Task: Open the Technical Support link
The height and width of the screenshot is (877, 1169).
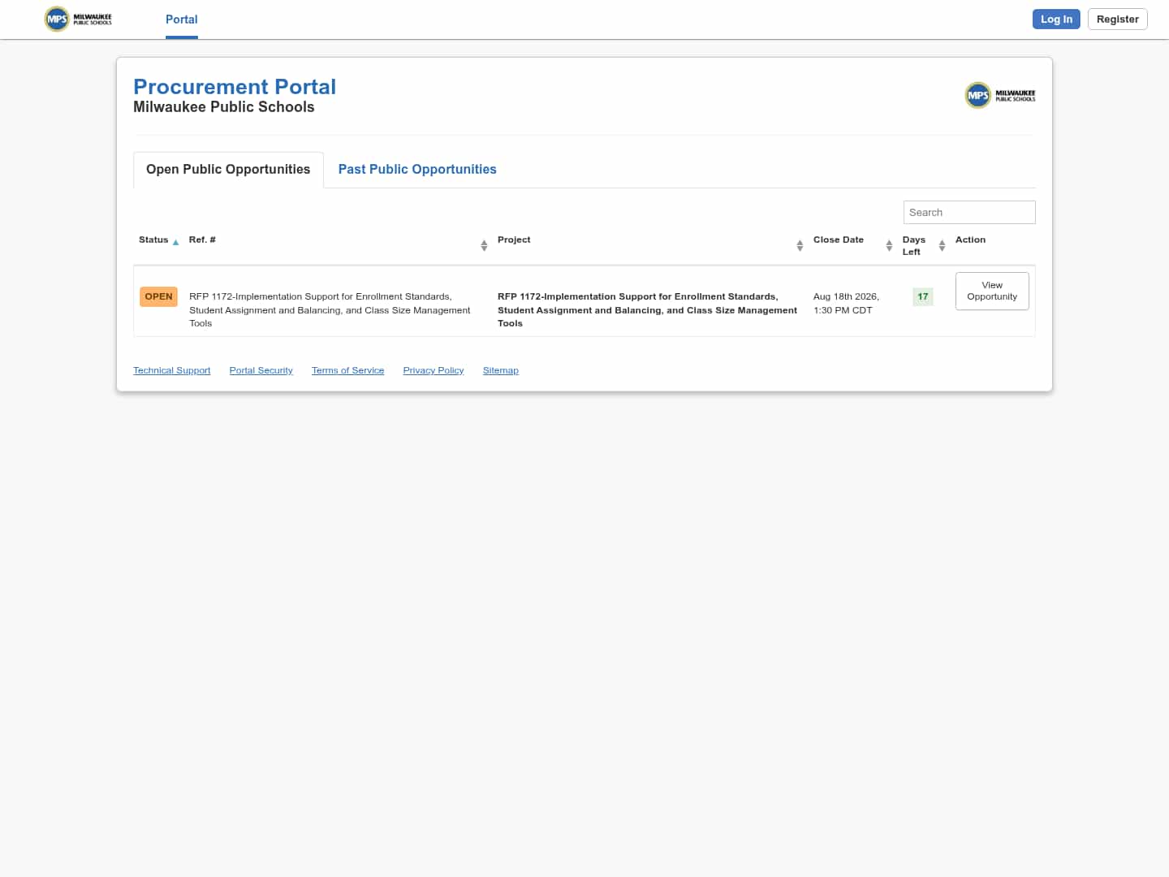Action: coord(171,370)
